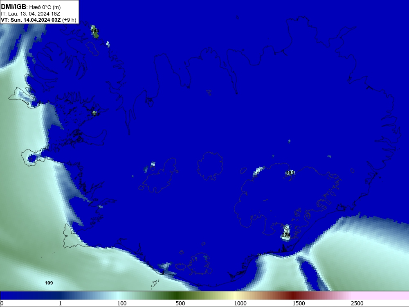409x307 pixels.
Task: Click the legend tick label 100
Action: 122,303
